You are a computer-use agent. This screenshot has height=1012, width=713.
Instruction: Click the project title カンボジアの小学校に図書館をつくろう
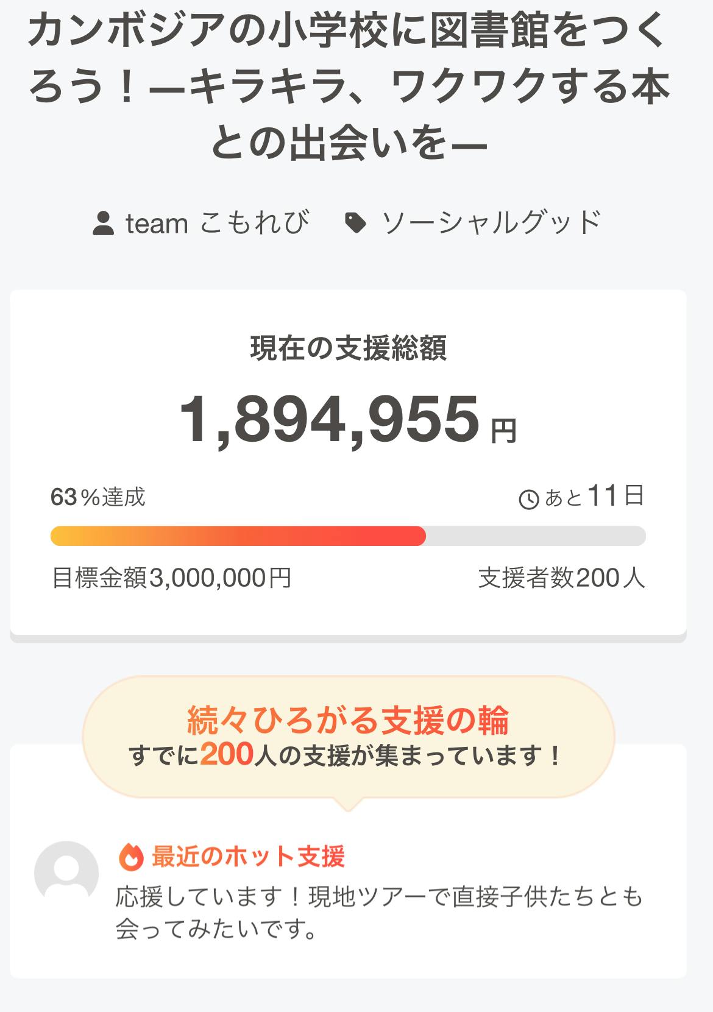tap(349, 87)
